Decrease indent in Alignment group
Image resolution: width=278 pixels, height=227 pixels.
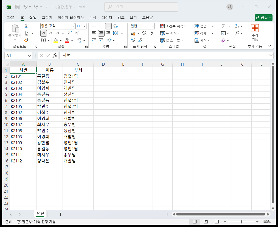pos(94,40)
